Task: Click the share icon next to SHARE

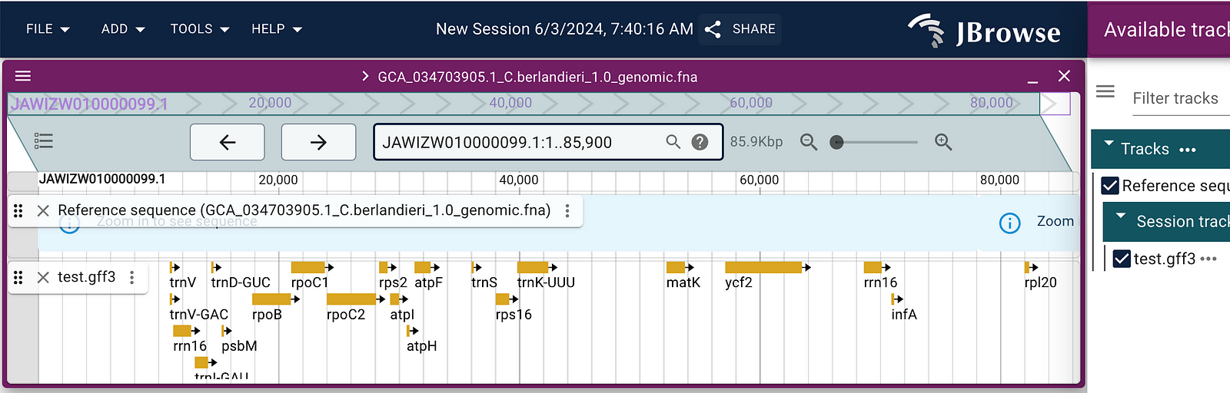Action: 713,29
